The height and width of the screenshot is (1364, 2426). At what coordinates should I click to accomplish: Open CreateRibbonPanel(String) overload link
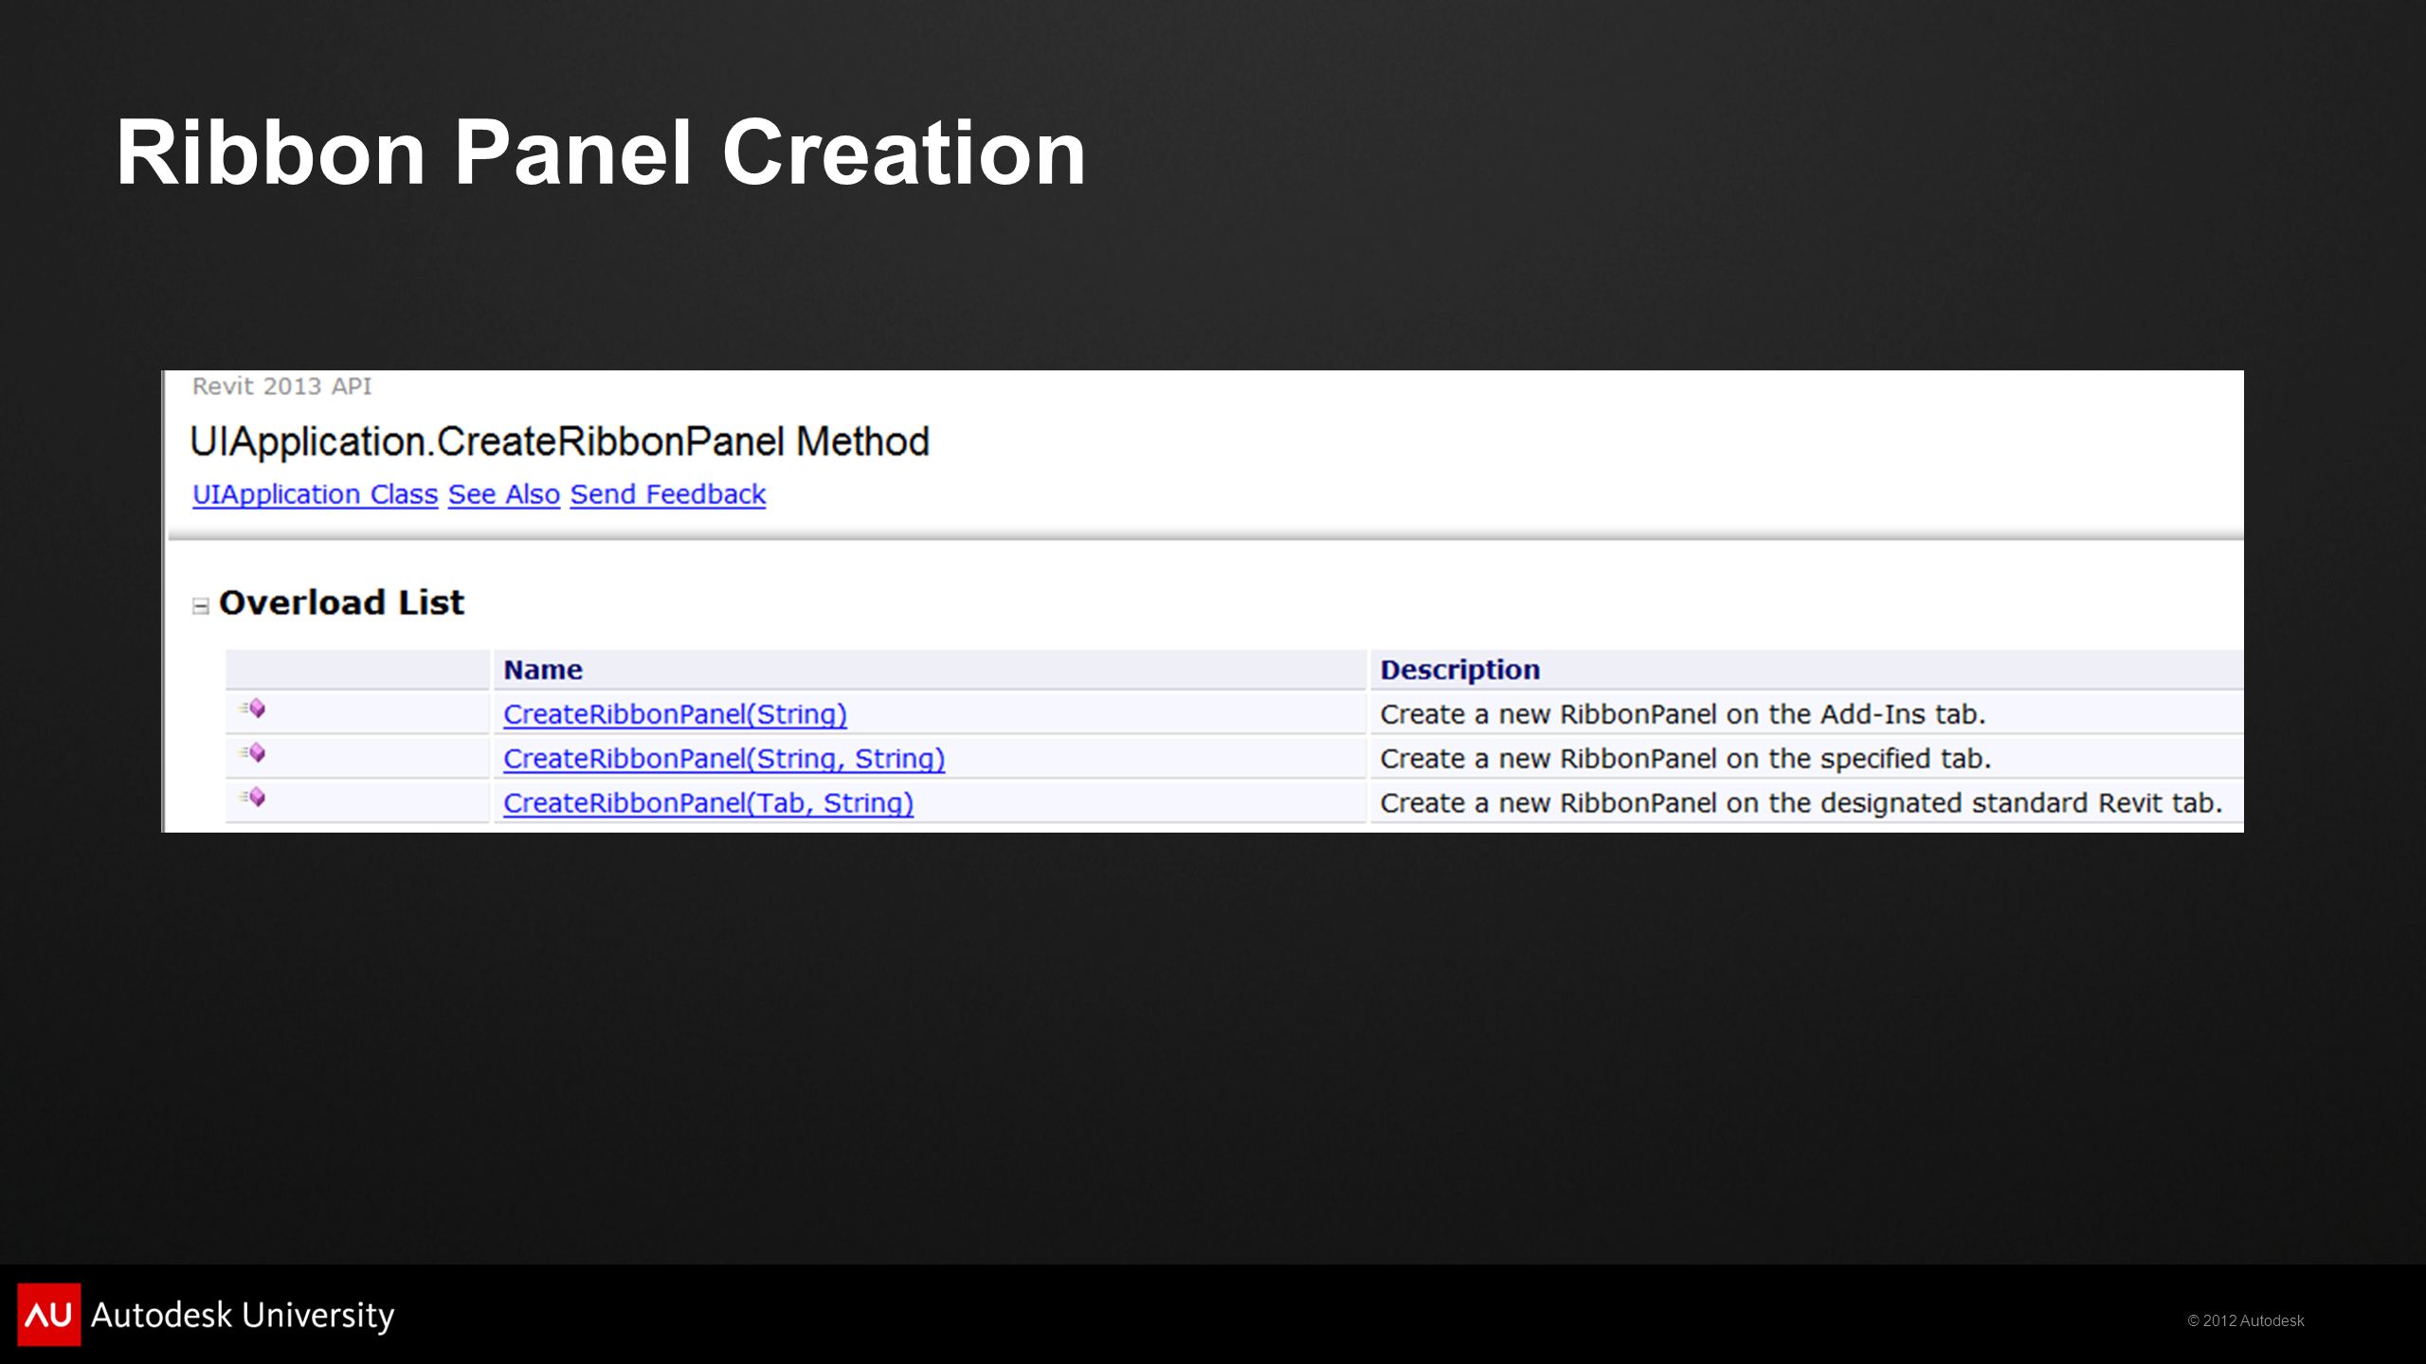675,714
